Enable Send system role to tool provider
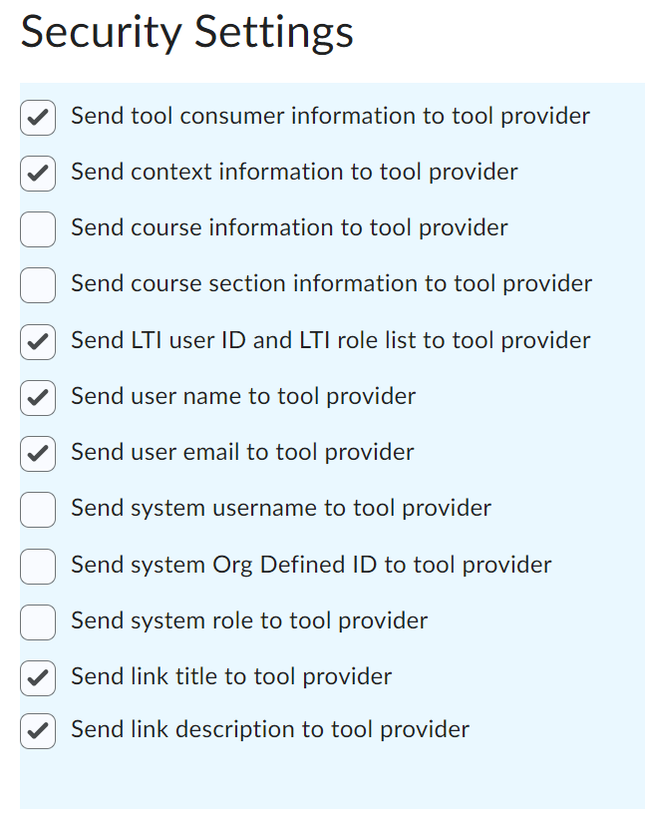Viewport: 645px width, 816px height. tap(38, 621)
